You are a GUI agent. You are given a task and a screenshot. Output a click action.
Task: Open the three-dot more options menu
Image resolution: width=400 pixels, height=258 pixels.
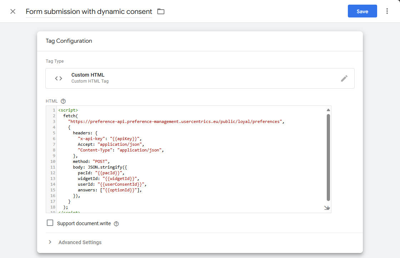point(387,11)
